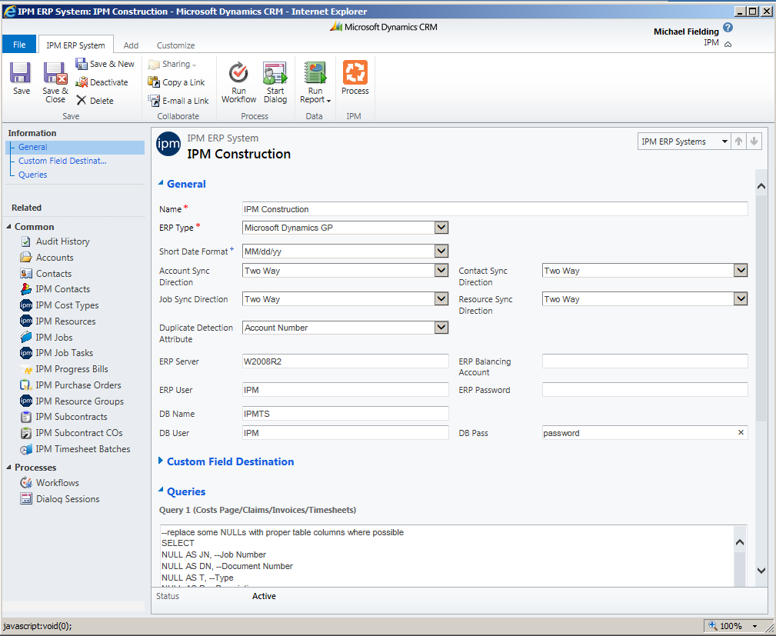Collapse the General section
Screen dimensions: 776x636
160,183
